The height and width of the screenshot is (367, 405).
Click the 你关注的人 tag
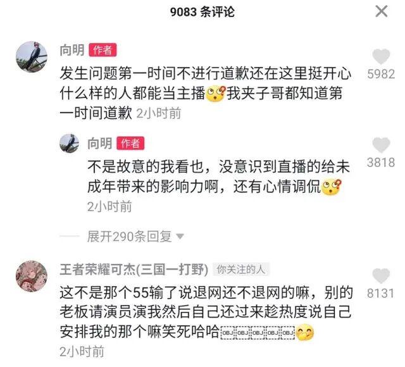(241, 270)
